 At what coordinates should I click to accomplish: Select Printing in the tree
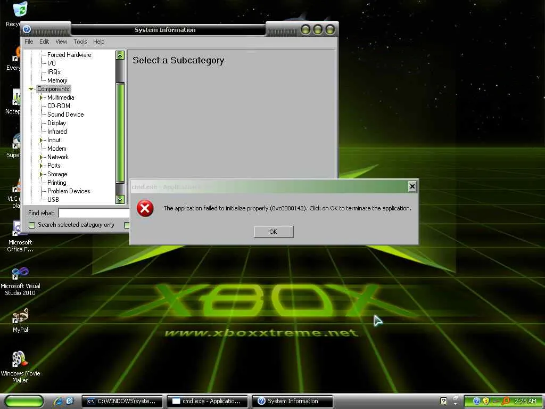(56, 183)
